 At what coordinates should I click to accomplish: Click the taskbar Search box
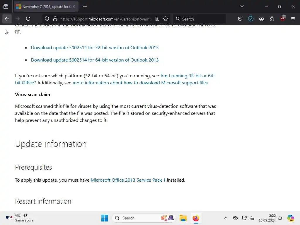point(144,218)
